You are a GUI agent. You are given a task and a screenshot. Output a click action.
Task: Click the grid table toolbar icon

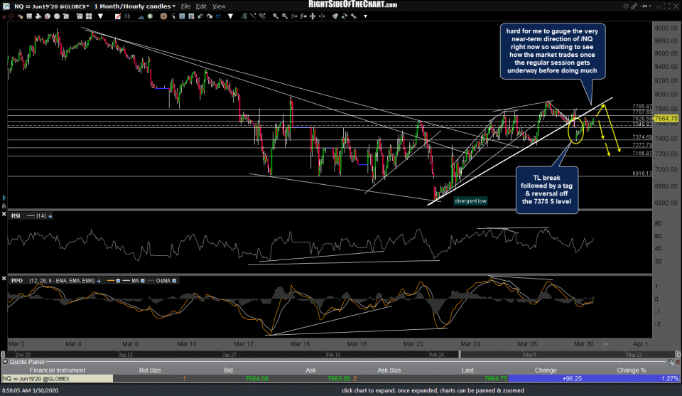click(29, 16)
